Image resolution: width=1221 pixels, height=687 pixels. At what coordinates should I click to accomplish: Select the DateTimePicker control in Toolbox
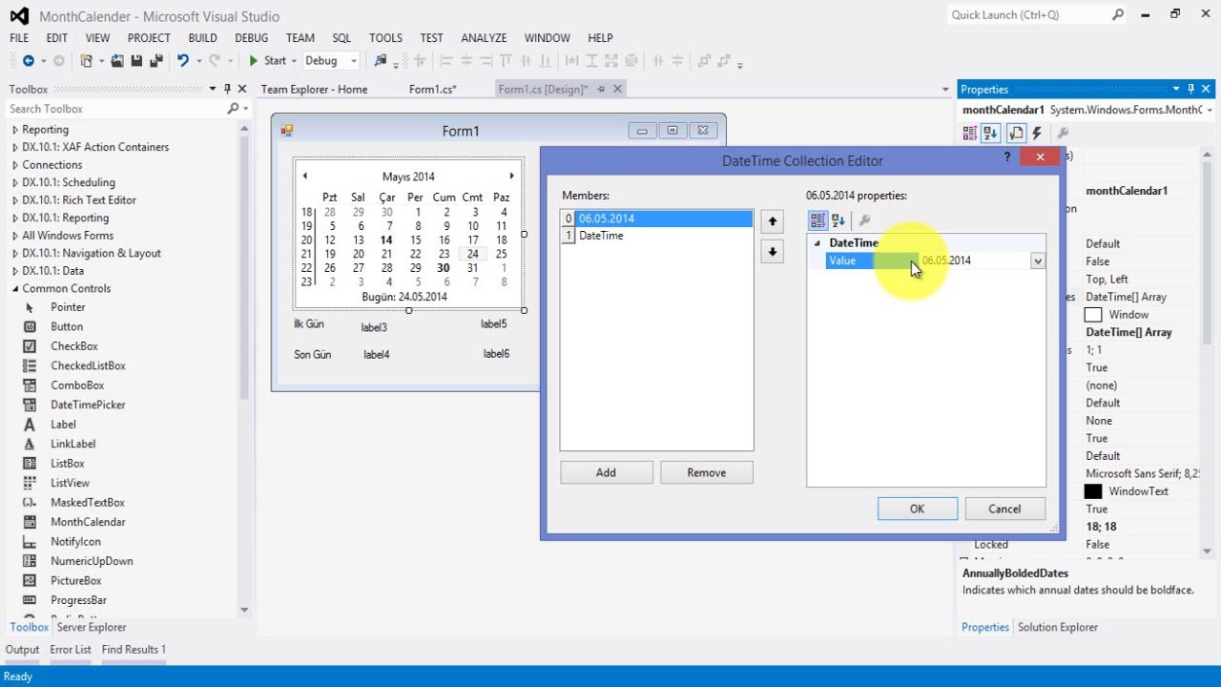tap(88, 405)
